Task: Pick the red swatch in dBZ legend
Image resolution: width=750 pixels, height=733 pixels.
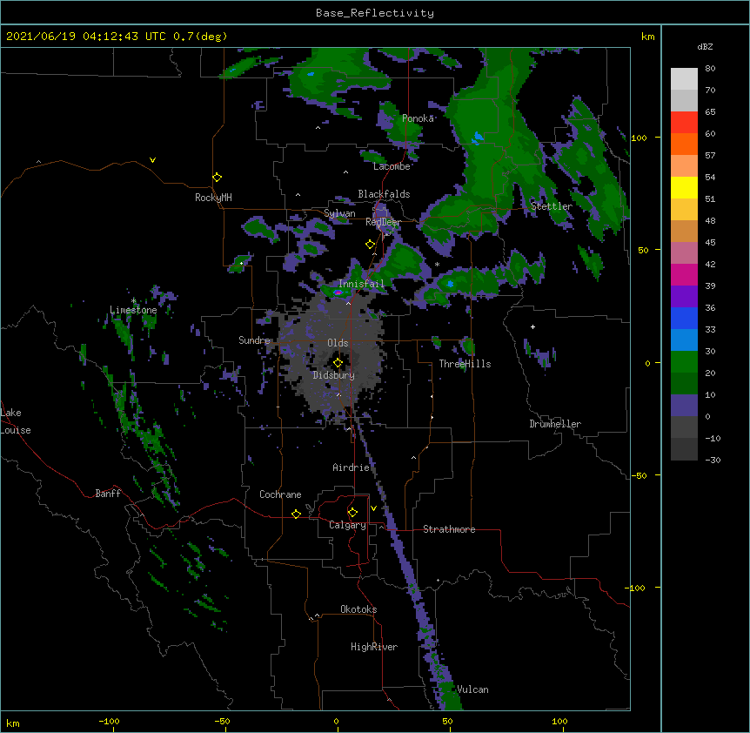Action: click(684, 123)
